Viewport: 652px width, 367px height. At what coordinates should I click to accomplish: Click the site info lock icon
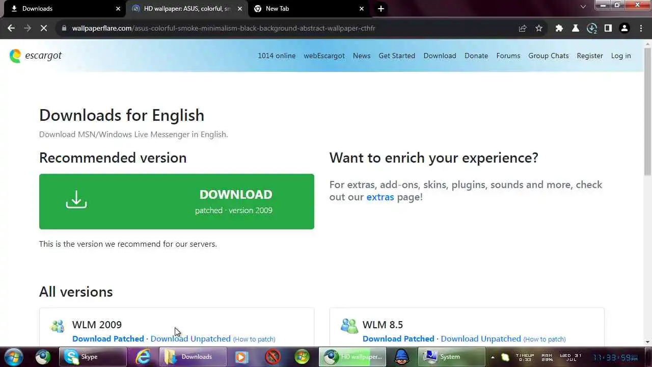pos(64,28)
